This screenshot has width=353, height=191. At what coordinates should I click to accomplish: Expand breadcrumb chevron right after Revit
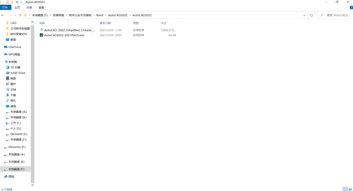pyautogui.click(x=106, y=15)
